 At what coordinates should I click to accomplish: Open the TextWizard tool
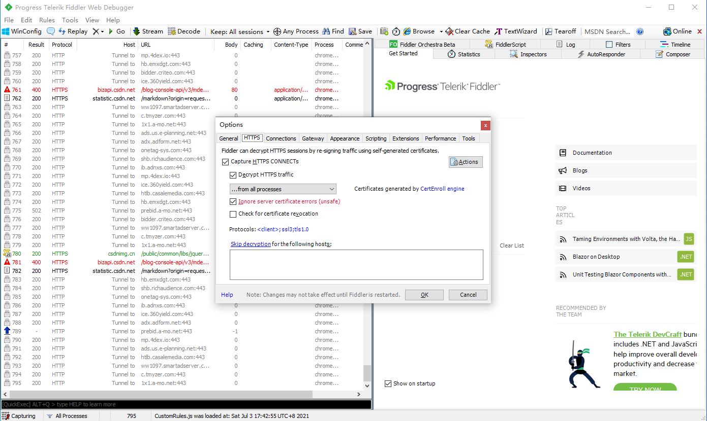pos(516,31)
